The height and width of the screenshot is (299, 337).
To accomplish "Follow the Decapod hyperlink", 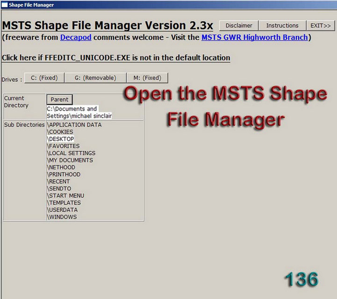I will (76, 37).
